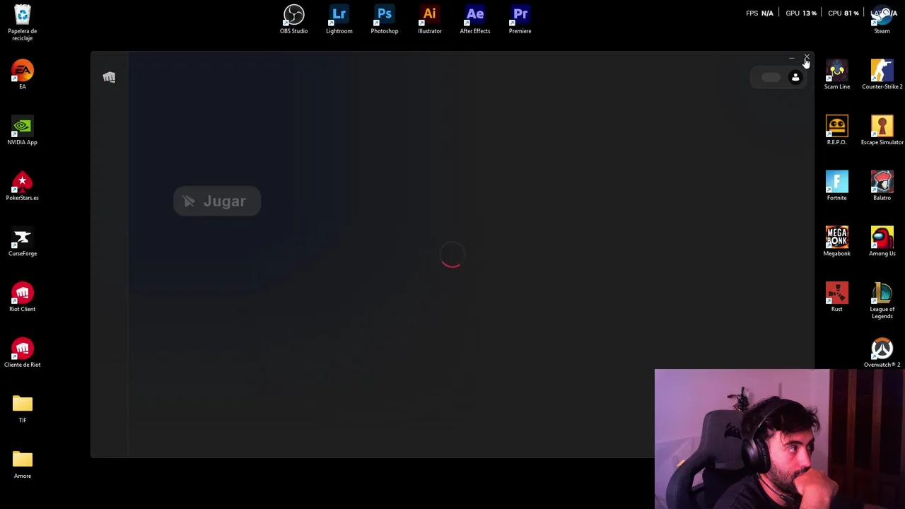The width and height of the screenshot is (905, 509).
Task: Select the Riot Client desktop shortcut
Action: 23,297
